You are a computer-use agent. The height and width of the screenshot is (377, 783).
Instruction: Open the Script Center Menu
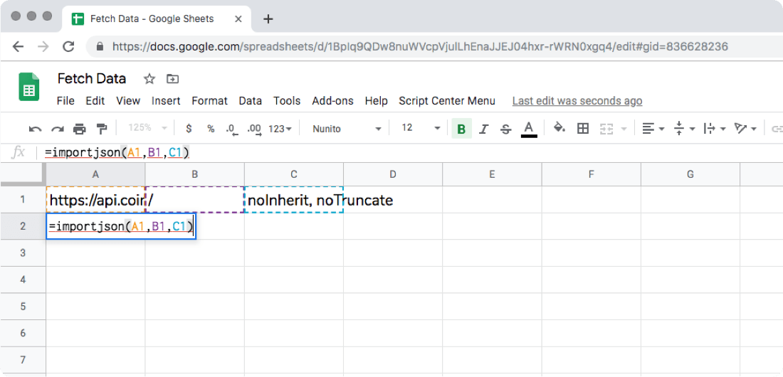pyautogui.click(x=447, y=101)
